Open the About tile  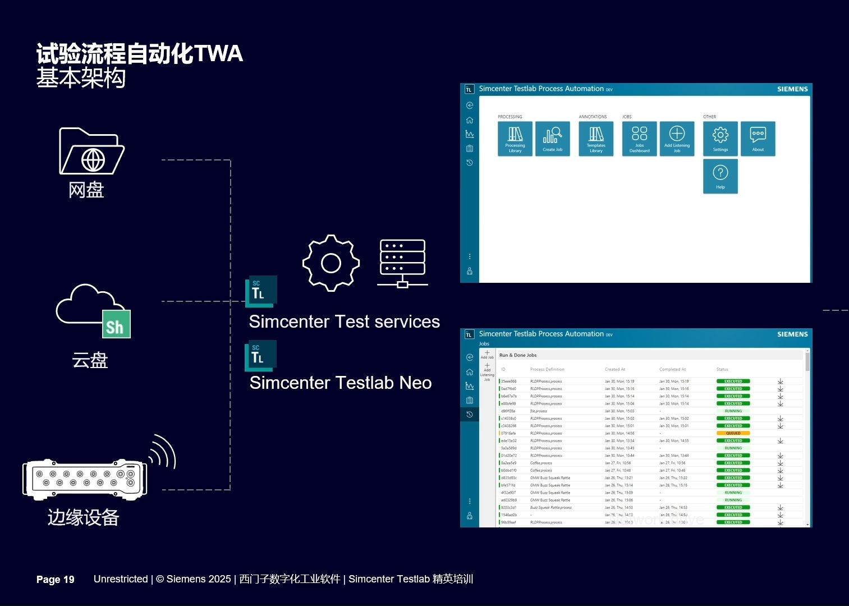tap(758, 139)
